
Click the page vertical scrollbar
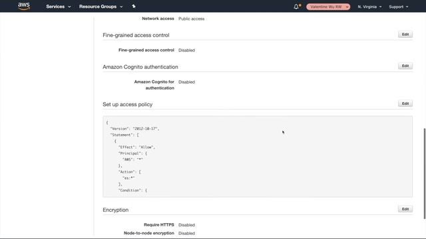point(425,173)
